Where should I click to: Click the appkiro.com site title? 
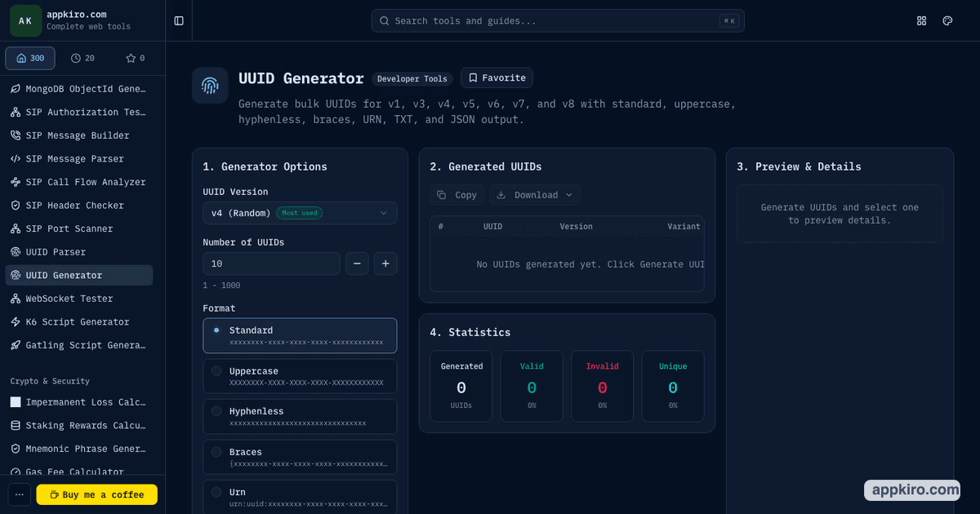pyautogui.click(x=76, y=14)
